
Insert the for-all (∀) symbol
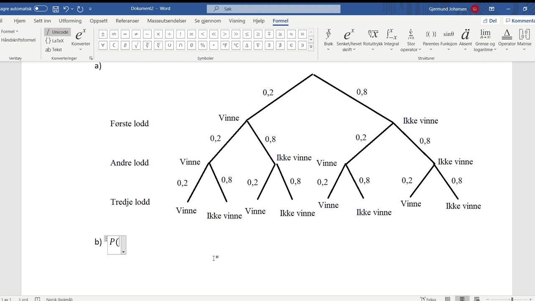103,45
